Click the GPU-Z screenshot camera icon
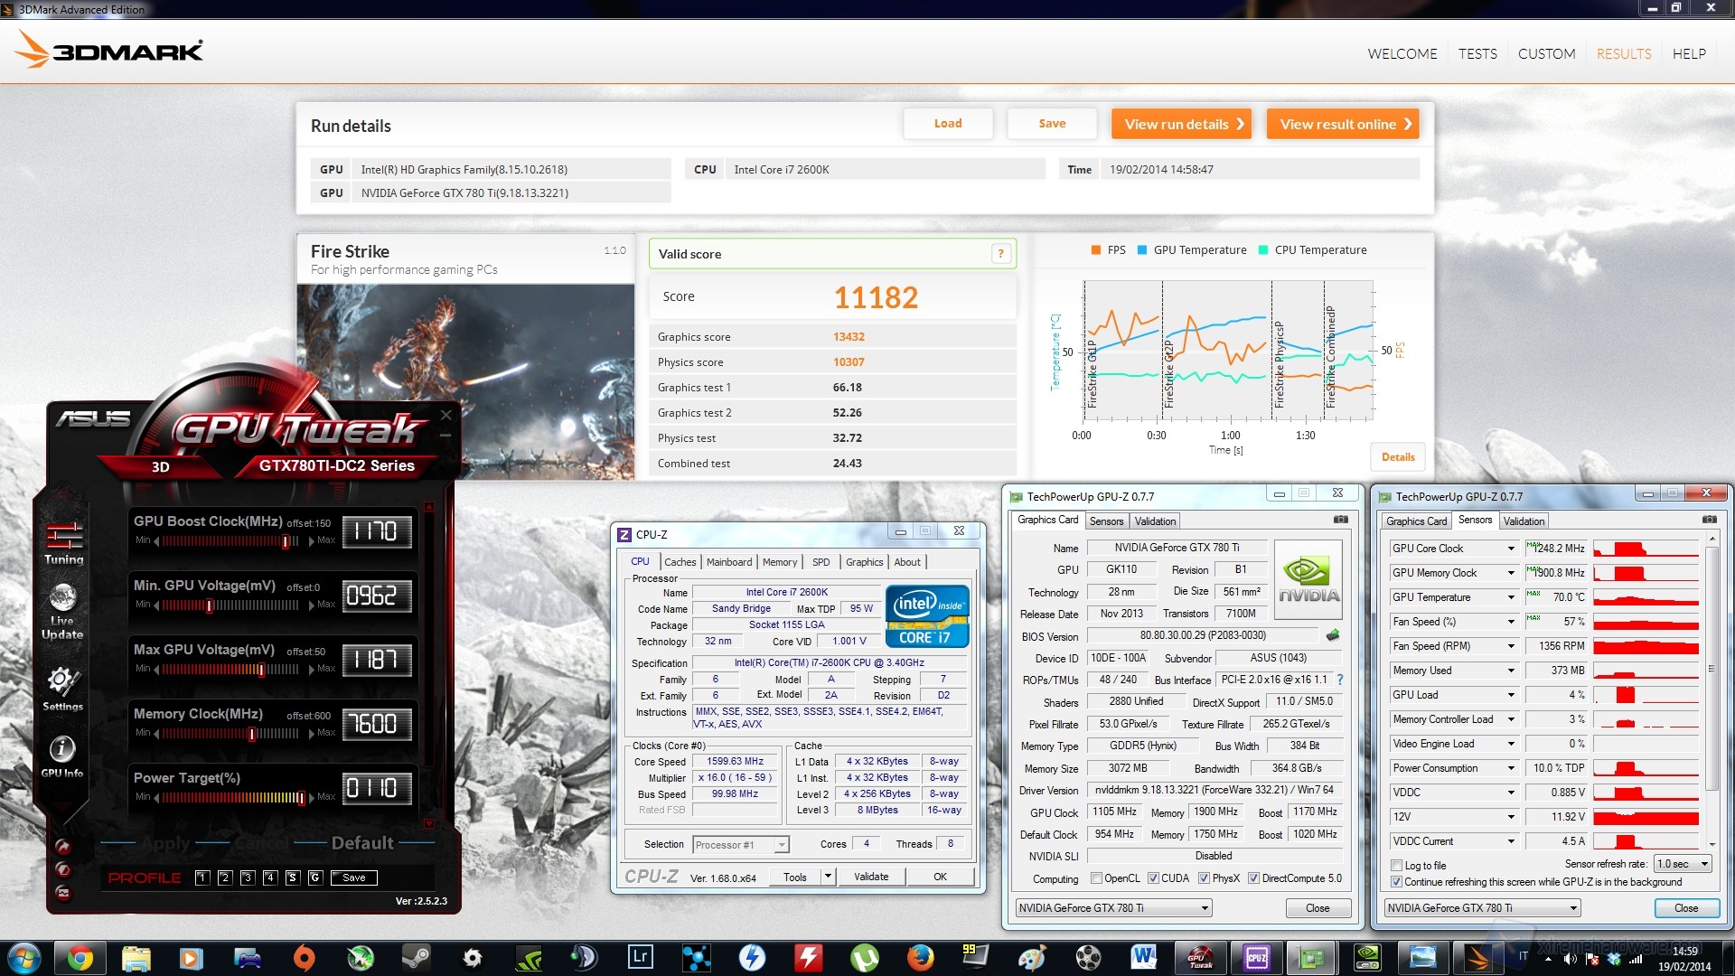The image size is (1735, 976). (1340, 520)
